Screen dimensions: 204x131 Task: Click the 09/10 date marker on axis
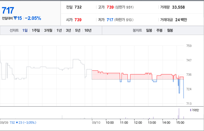point(96,123)
